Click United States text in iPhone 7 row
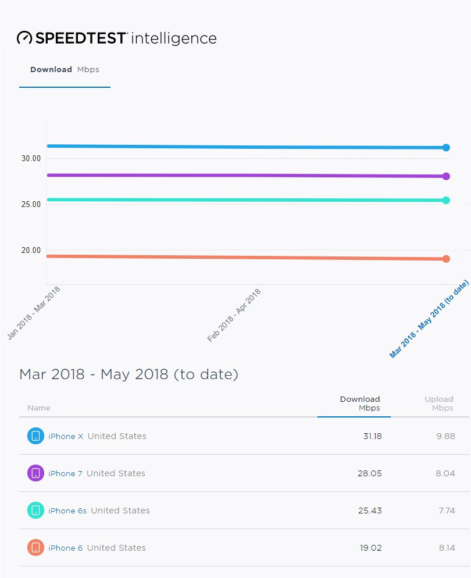Screen dimensions: 471x578 116,473
